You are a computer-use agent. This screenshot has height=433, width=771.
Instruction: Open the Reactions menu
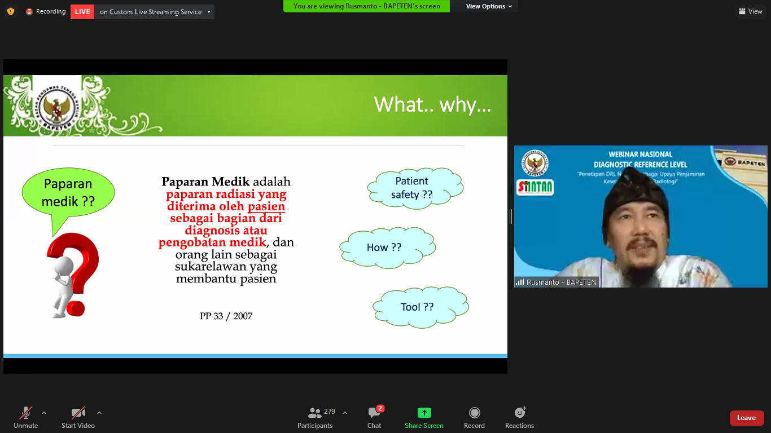pos(519,418)
